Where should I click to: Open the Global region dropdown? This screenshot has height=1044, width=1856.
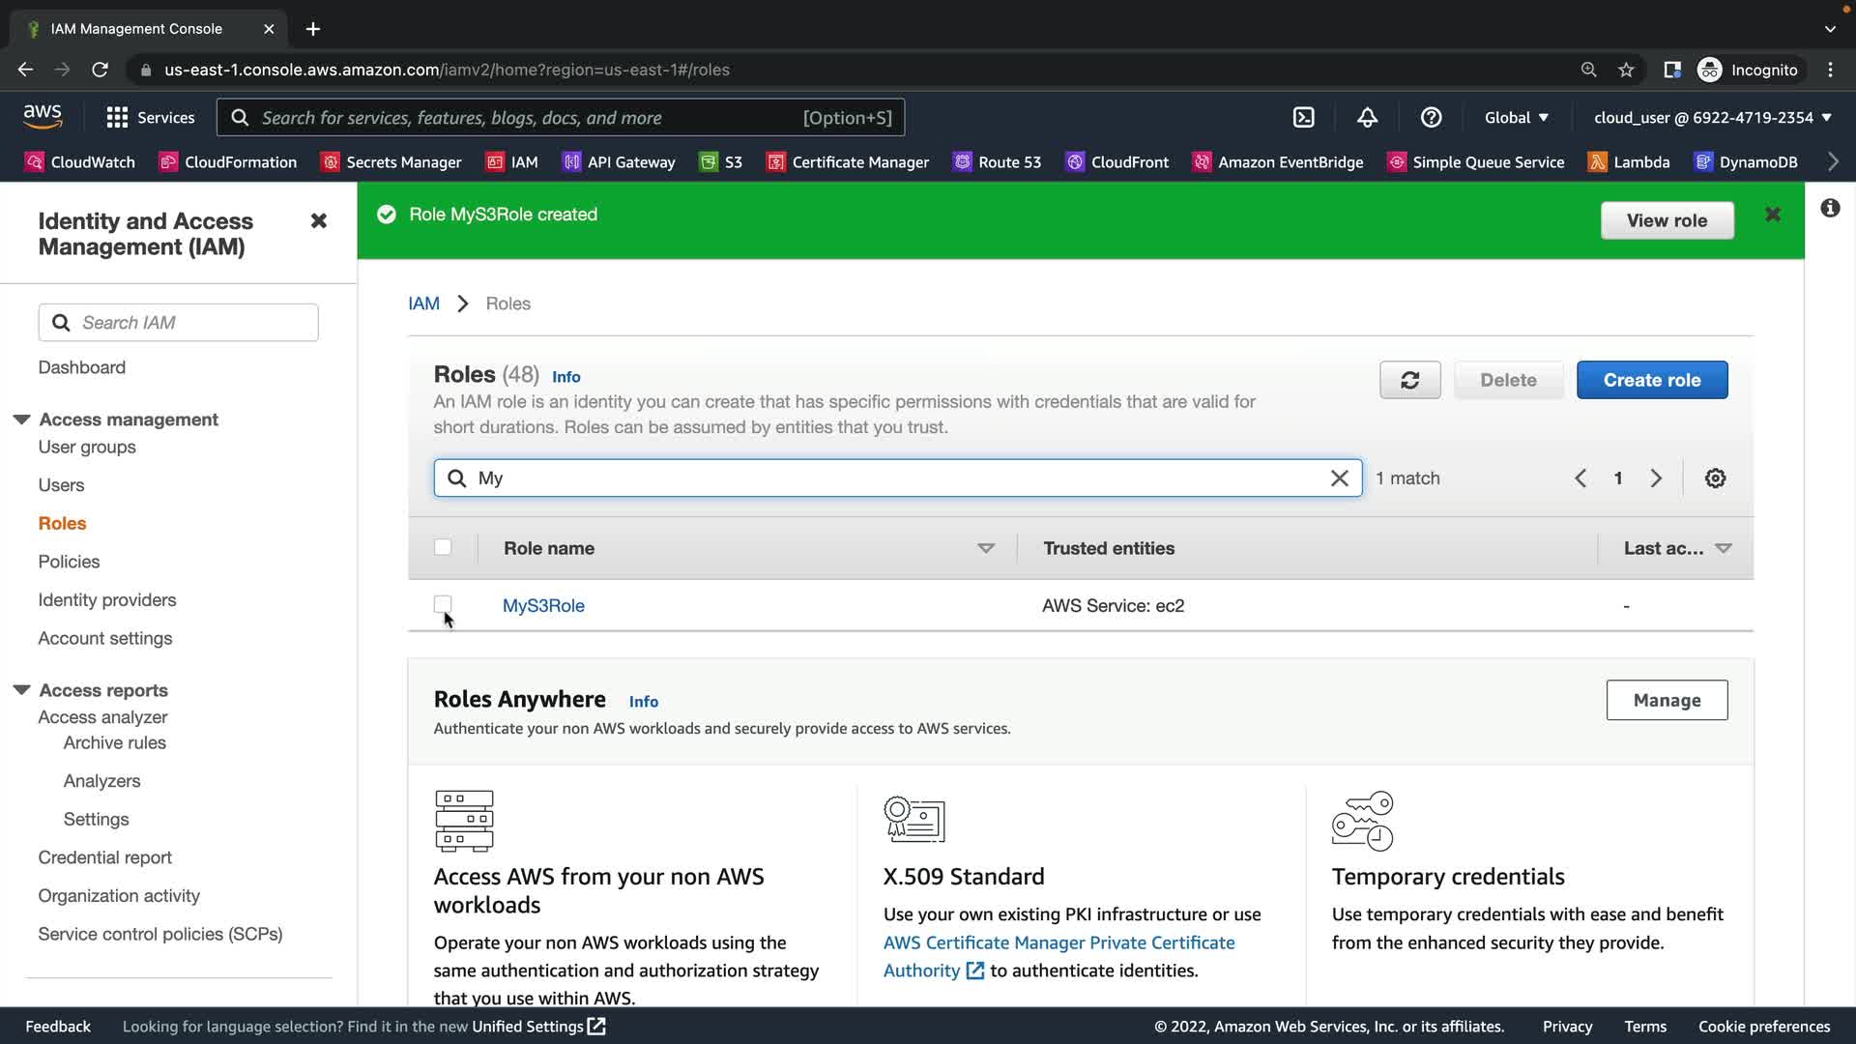coord(1516,118)
